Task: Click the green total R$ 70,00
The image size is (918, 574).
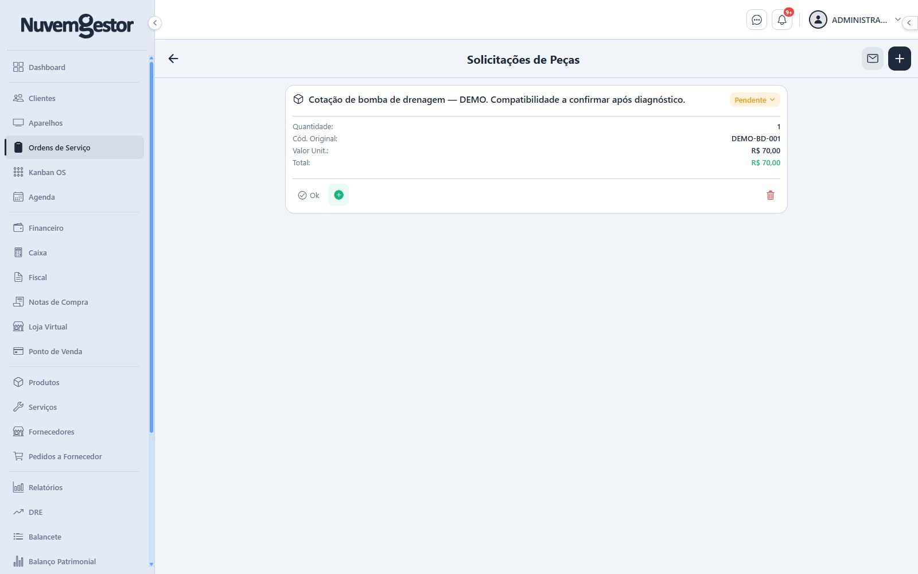Action: pos(765,162)
